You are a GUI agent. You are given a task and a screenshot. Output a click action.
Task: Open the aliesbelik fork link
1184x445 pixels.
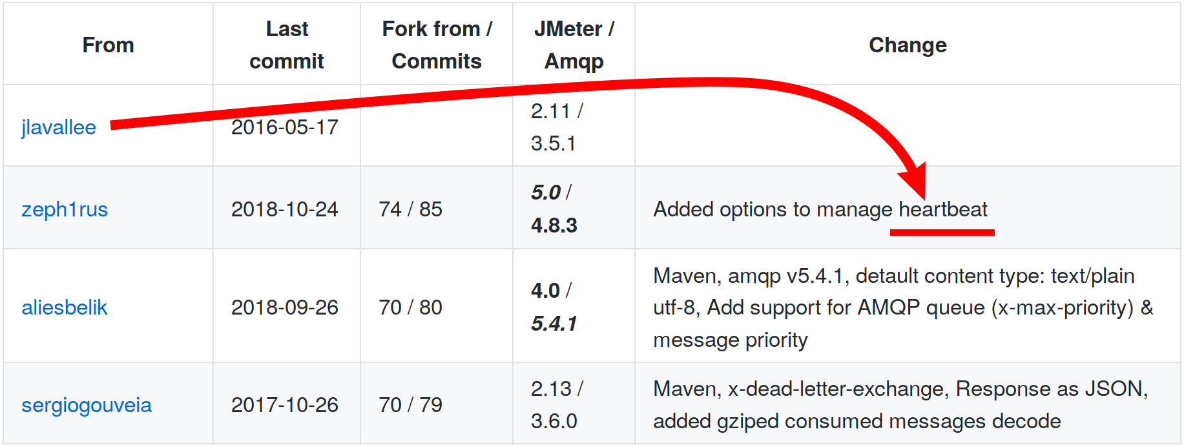pyautogui.click(x=65, y=307)
